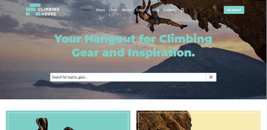Image resolution: width=267 pixels, height=130 pixels.
Task: Go to the Home menu item
Action: (87, 10)
